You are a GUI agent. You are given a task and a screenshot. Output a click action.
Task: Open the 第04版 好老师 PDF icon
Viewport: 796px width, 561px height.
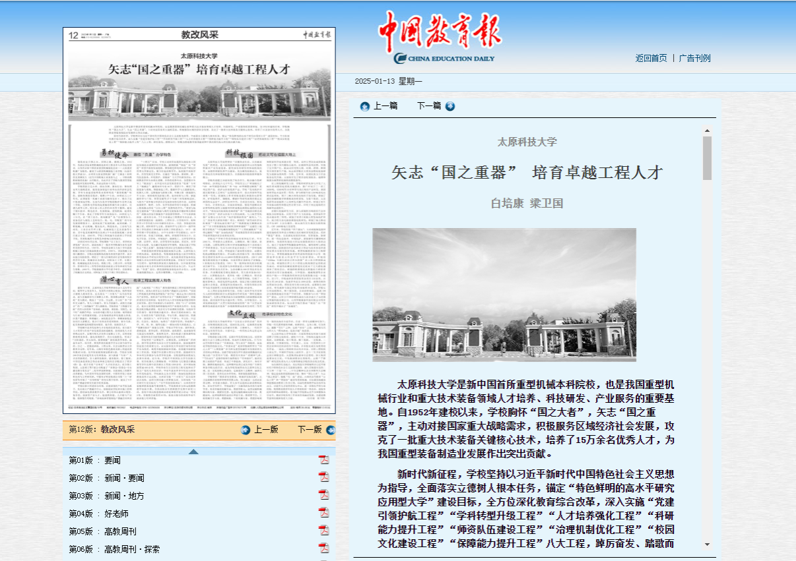pos(324,513)
